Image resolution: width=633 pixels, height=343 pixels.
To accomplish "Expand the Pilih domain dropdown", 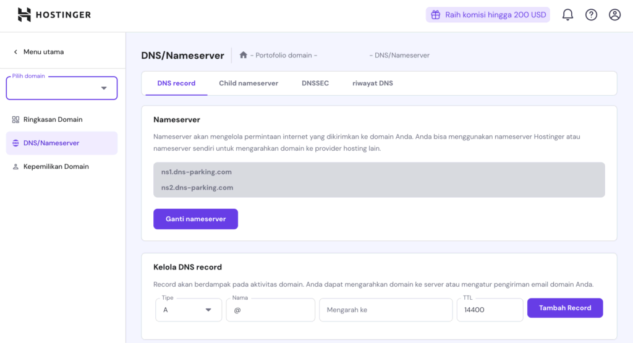I will 103,88.
